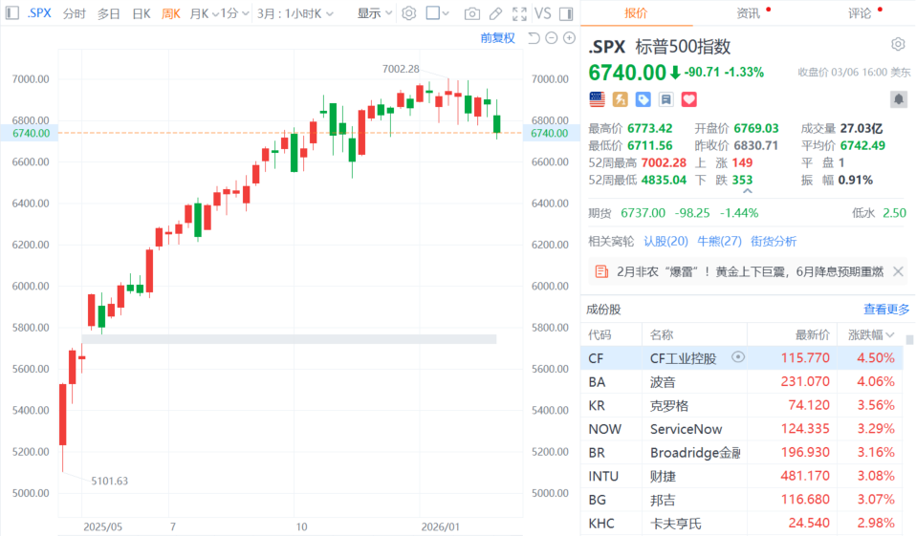The image size is (916, 536).
Task: Select the pencil drawing tool icon
Action: pos(495,13)
